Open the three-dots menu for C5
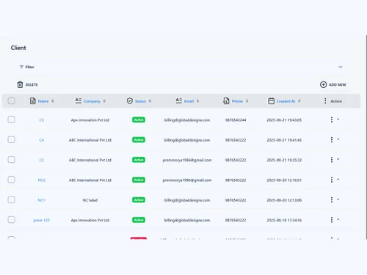This screenshot has height=275, width=367. pos(332,120)
